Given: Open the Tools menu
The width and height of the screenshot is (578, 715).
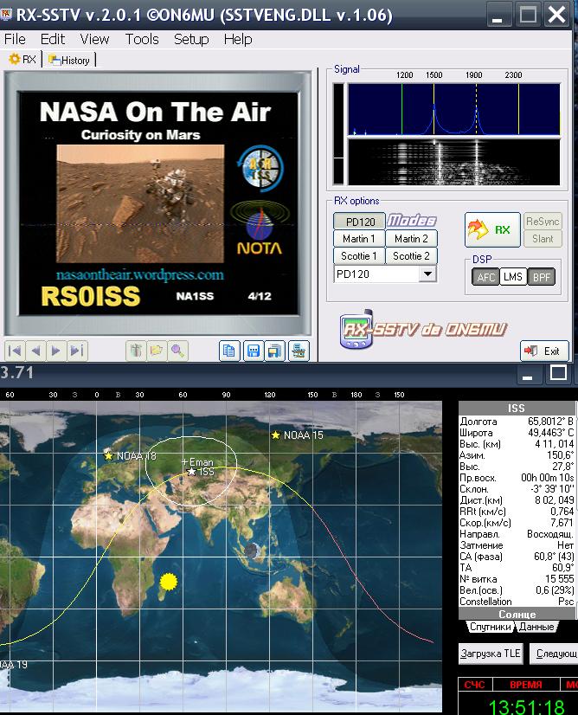Looking at the screenshot, I should (x=142, y=39).
